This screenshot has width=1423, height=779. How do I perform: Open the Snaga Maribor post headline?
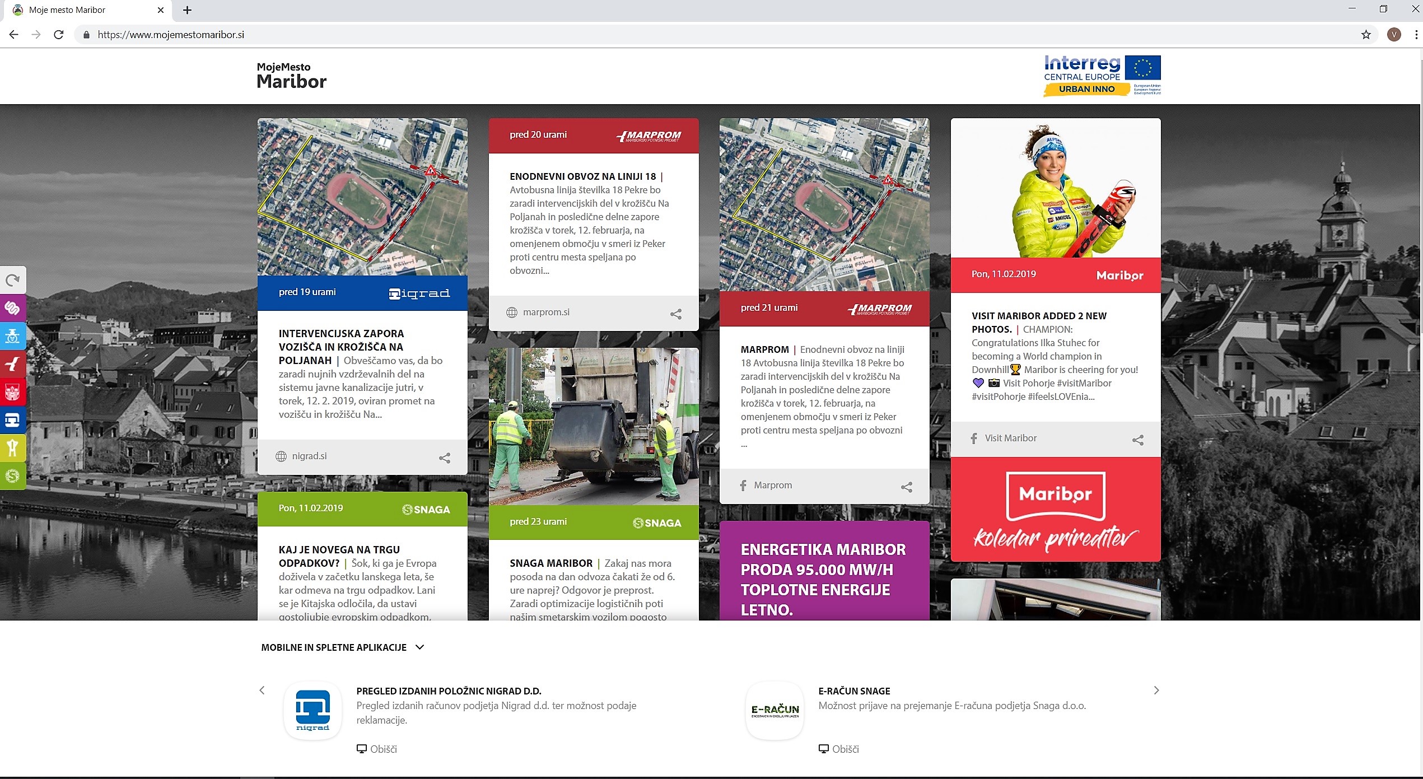pos(551,563)
